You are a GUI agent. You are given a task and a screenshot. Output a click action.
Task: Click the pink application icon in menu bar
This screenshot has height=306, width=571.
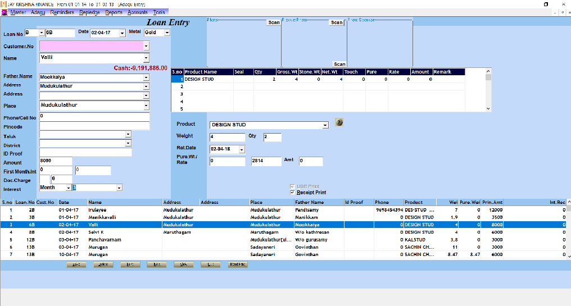point(4,12)
